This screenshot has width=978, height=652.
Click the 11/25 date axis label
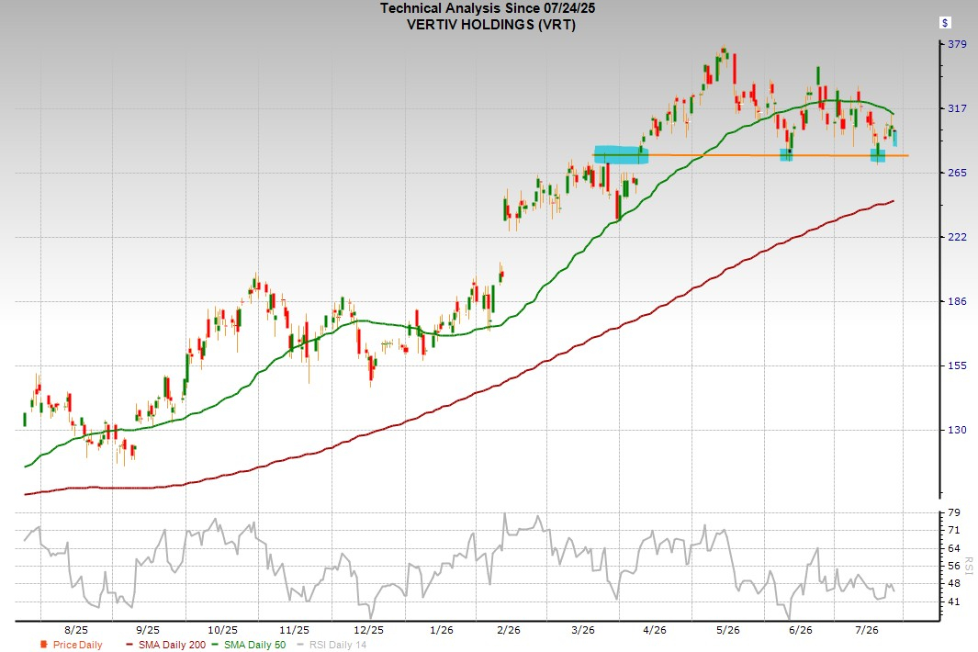(295, 630)
